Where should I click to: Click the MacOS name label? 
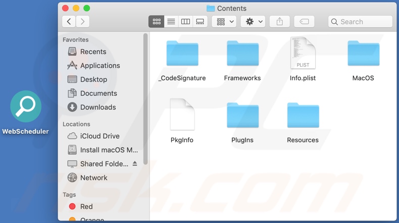click(363, 78)
